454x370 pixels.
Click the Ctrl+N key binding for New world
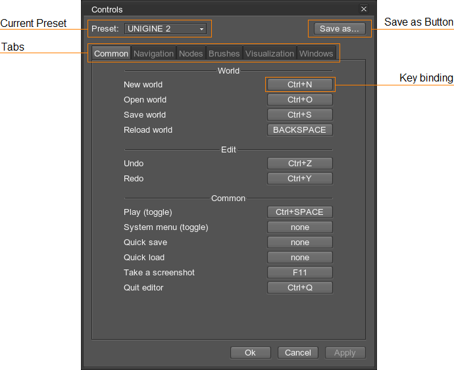pos(299,85)
